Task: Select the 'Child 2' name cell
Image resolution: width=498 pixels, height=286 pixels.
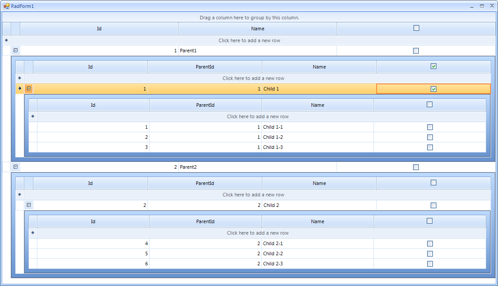Action: [319, 205]
